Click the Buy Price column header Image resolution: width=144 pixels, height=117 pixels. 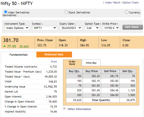[x=92, y=71]
